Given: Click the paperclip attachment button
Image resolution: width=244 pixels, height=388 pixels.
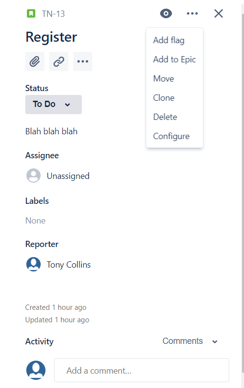Looking at the screenshot, I should click(x=35, y=61).
